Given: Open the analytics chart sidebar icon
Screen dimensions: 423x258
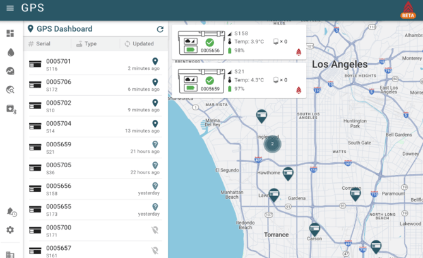Looking at the screenshot, I should pyautogui.click(x=10, y=71).
